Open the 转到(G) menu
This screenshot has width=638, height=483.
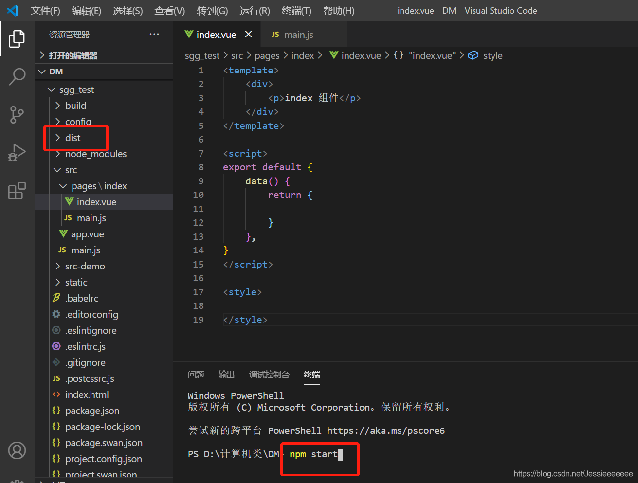coord(212,11)
